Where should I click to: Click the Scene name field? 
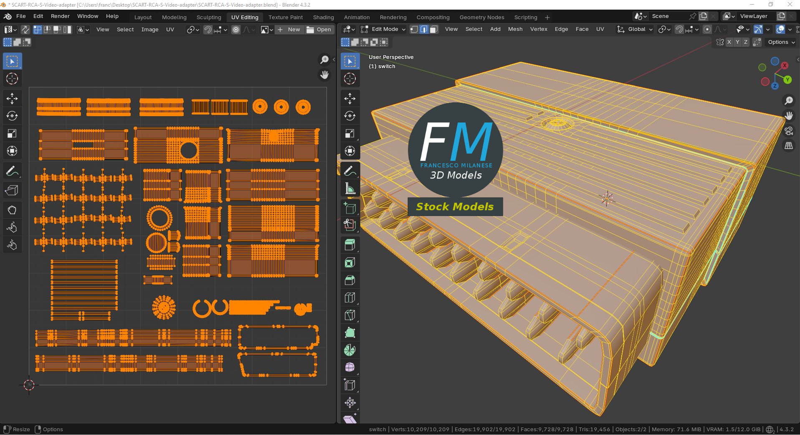pos(668,16)
